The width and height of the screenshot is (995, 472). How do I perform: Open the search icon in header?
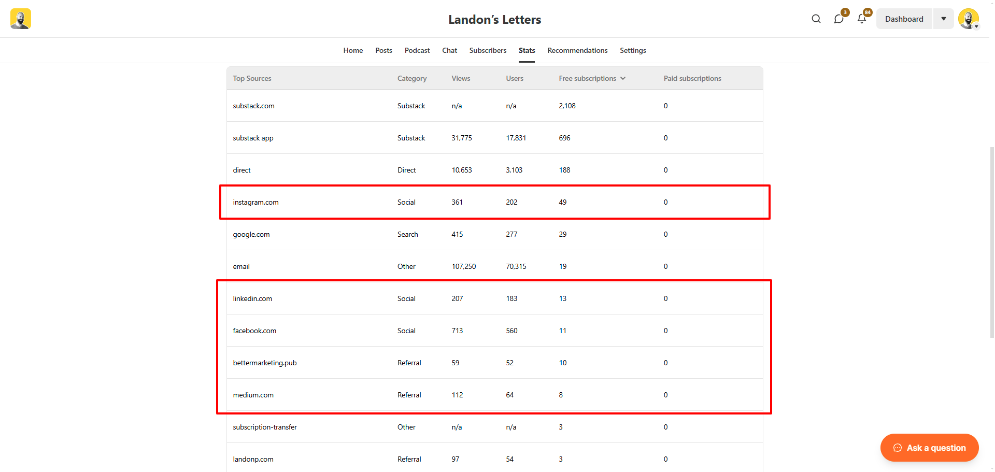[816, 19]
